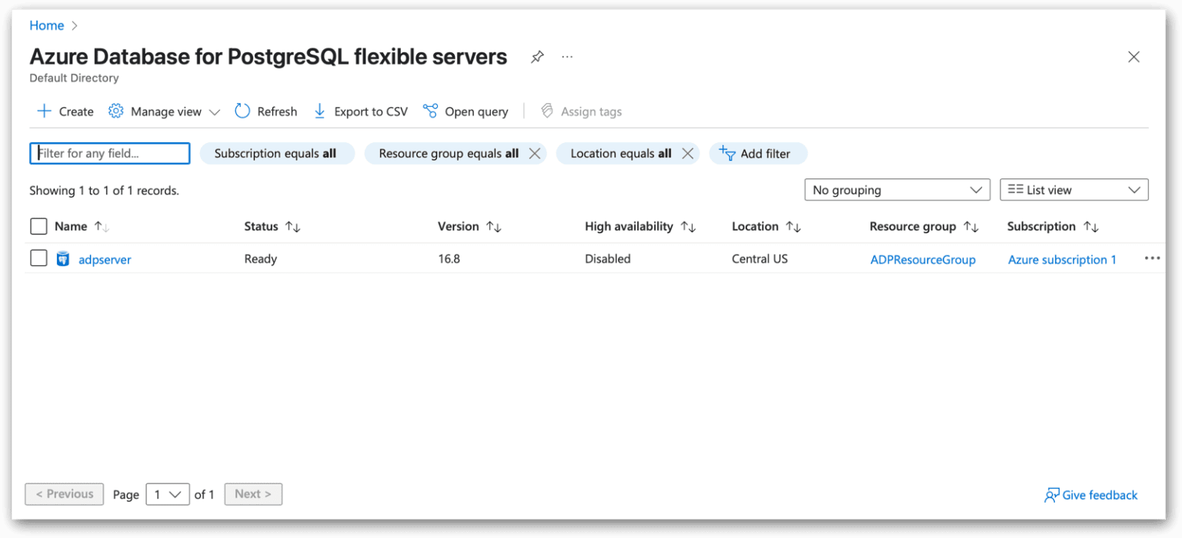Click the Add filter funnel icon
This screenshot has width=1182, height=538.
726,154
